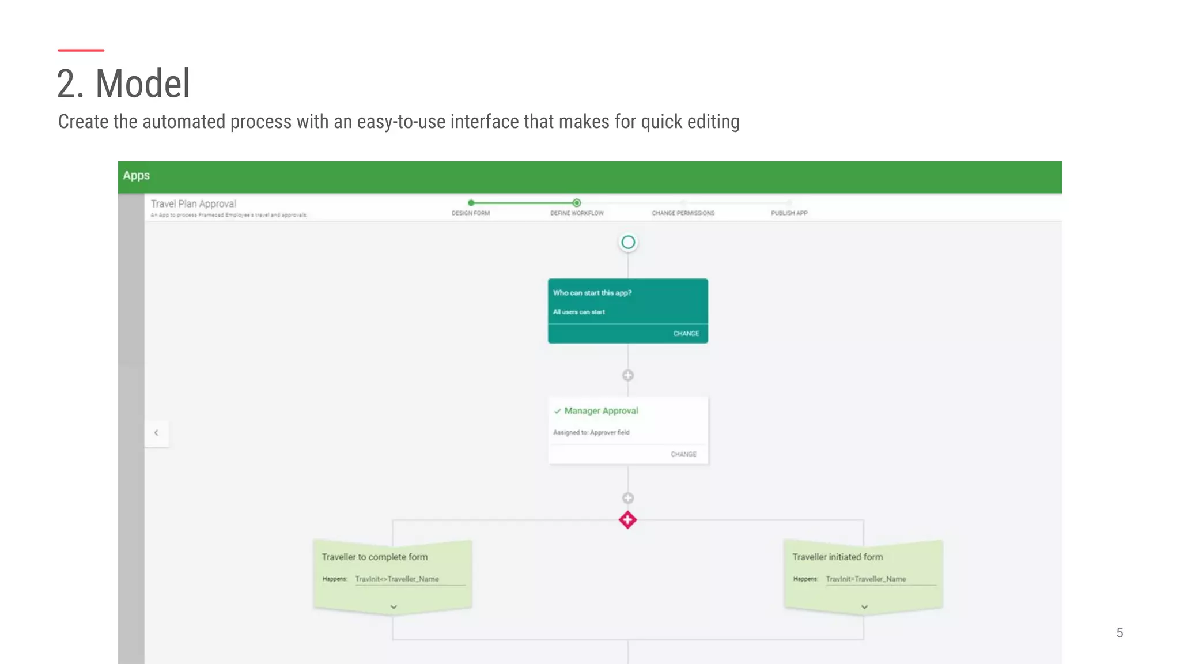The width and height of the screenshot is (1180, 664).
Task: Collapse the left side panel arrow
Action: pos(156,433)
